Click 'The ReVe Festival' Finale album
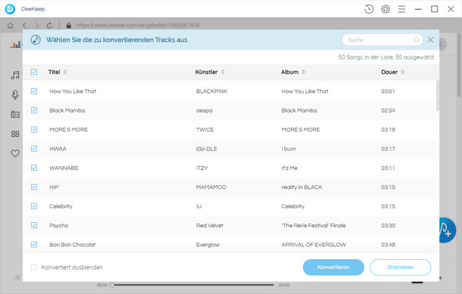This screenshot has height=294, width=462. click(313, 225)
